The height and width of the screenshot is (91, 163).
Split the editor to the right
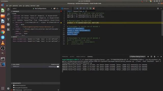(x=158, y=9)
